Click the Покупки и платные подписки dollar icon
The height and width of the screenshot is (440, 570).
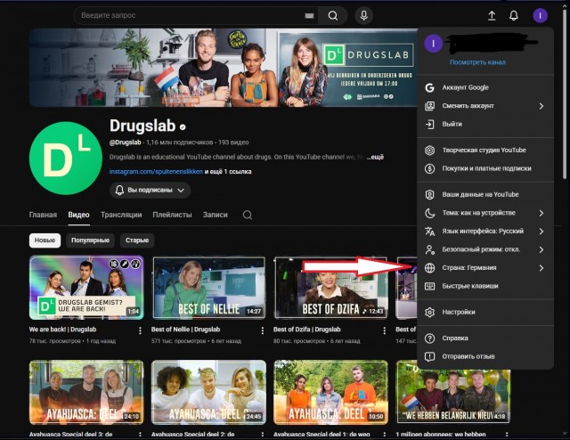tap(429, 168)
